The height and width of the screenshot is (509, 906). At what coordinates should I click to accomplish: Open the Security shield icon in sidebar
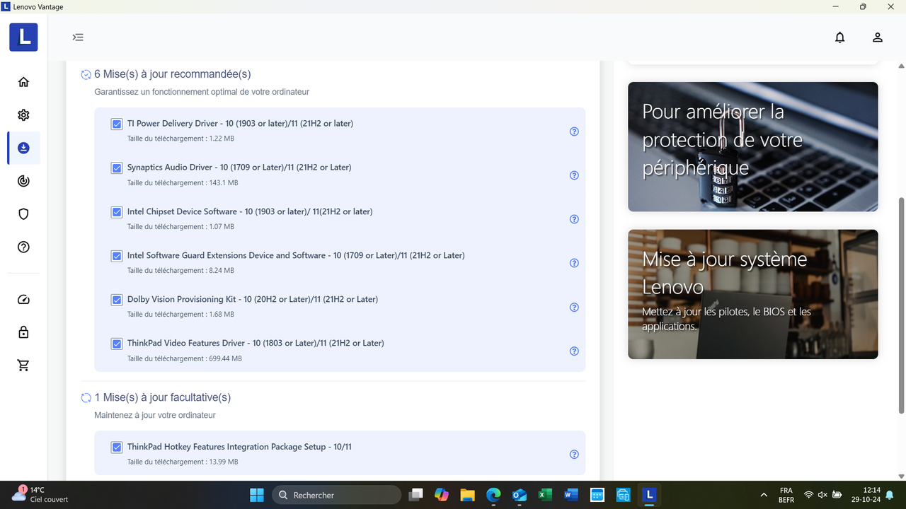[23, 214]
